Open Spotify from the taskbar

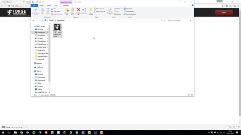(34, 132)
